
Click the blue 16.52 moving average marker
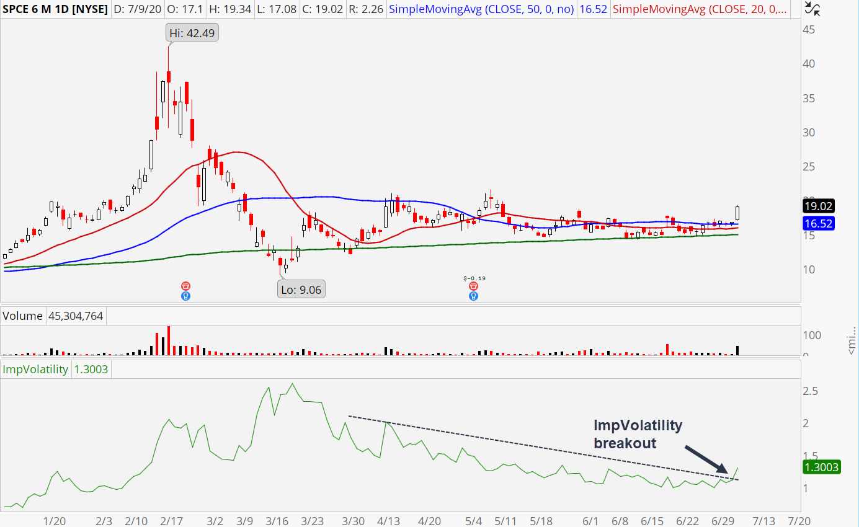point(817,224)
